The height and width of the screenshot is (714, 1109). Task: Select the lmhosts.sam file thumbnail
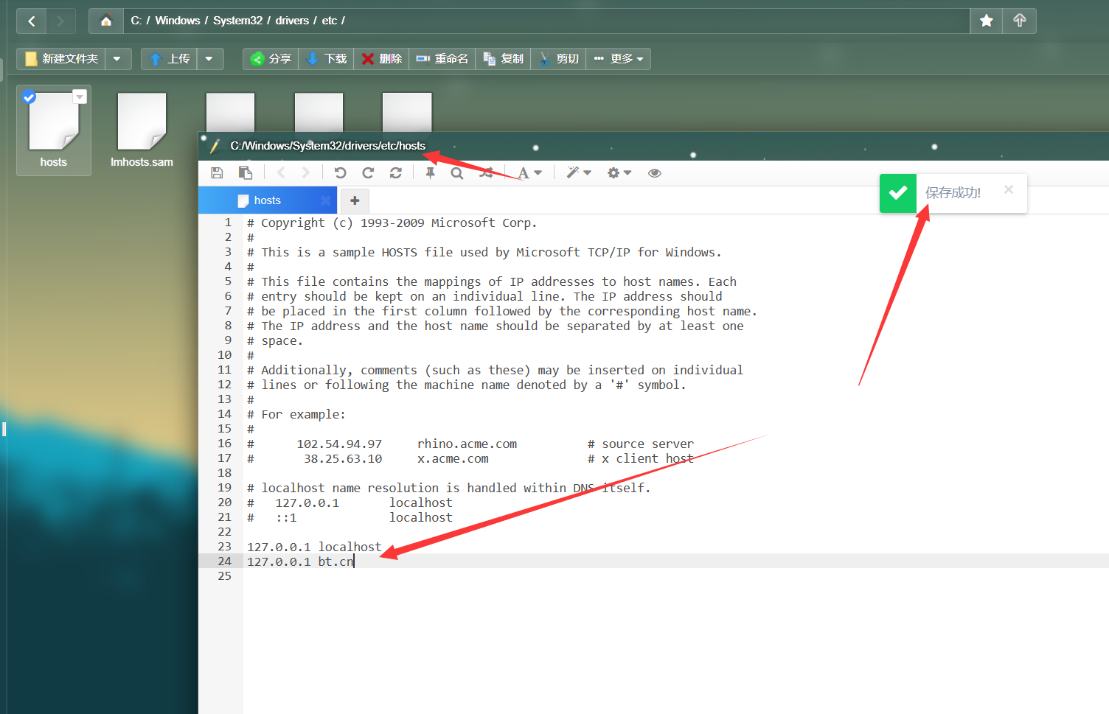click(142, 130)
